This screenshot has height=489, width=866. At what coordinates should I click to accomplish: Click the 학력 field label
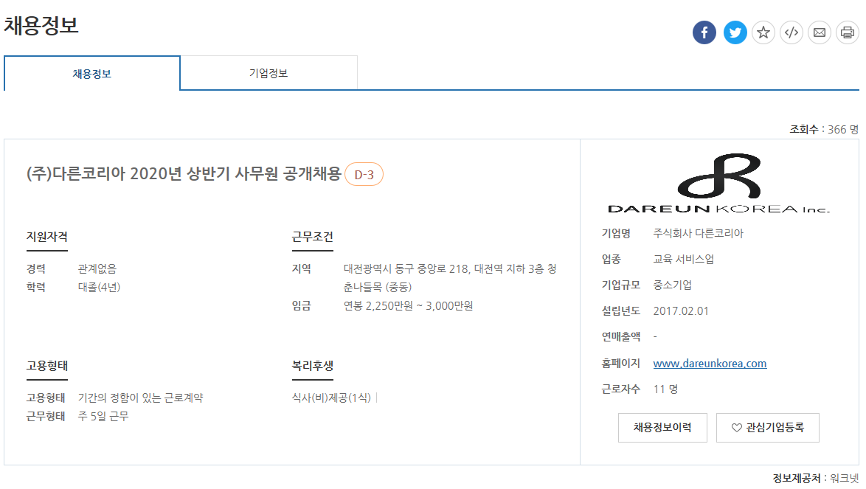tap(36, 287)
